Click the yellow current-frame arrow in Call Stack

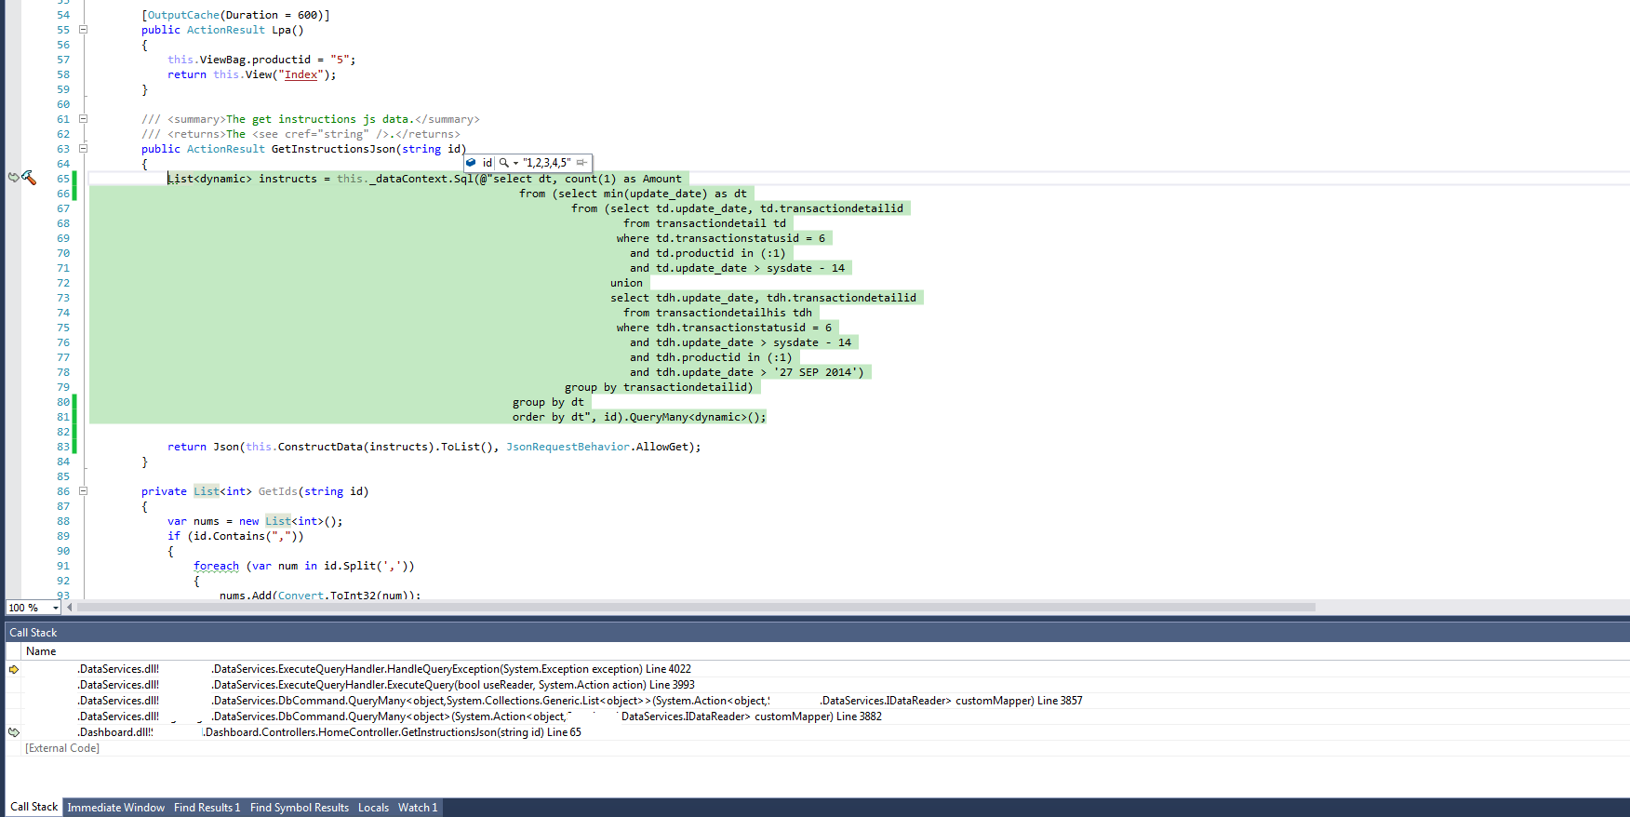click(13, 669)
